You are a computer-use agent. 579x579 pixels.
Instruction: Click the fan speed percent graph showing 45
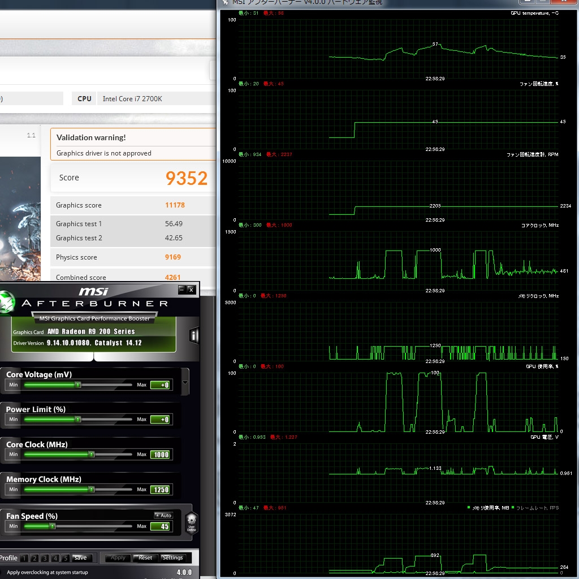click(399, 120)
